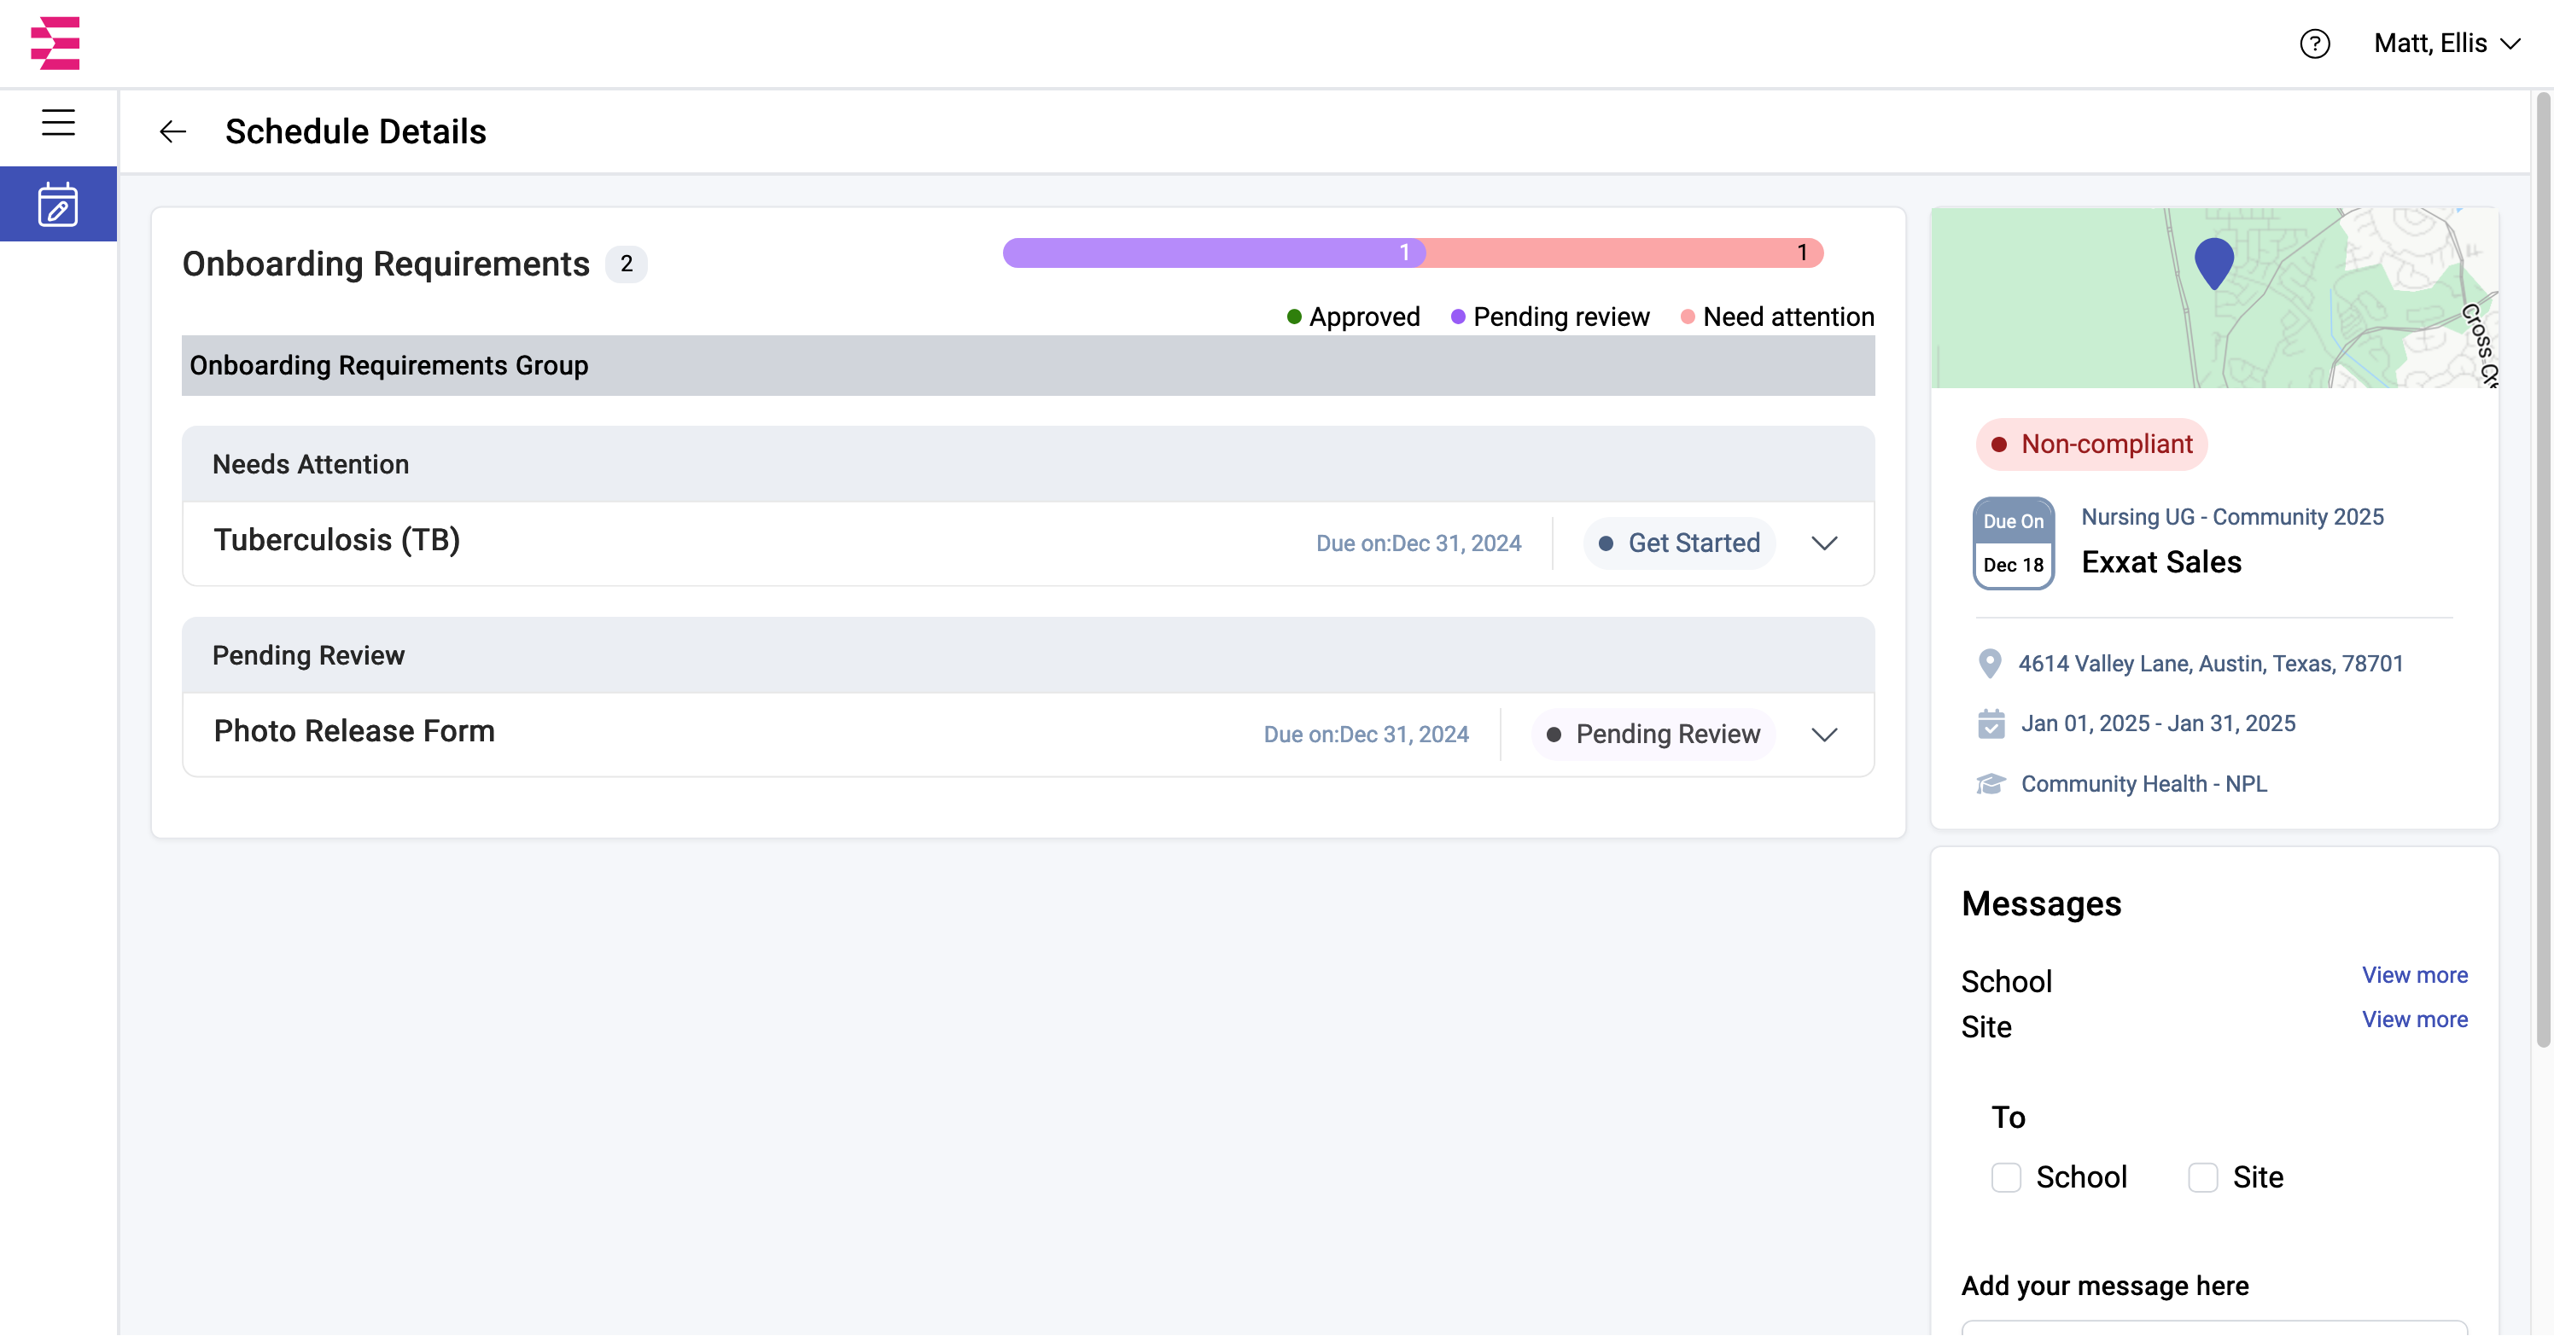Click the Messages heading

(2042, 903)
